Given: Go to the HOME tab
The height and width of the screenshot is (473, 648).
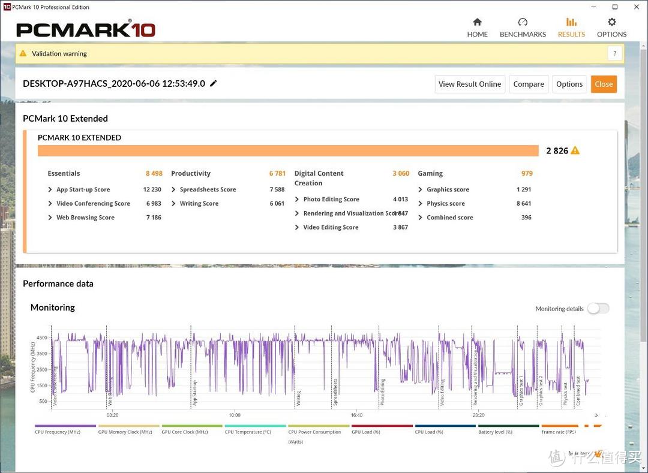Looking at the screenshot, I should (478, 28).
